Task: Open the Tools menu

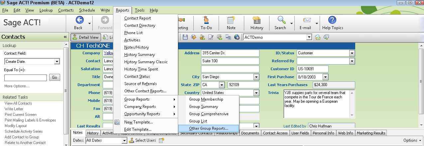Action: [x=140, y=10]
